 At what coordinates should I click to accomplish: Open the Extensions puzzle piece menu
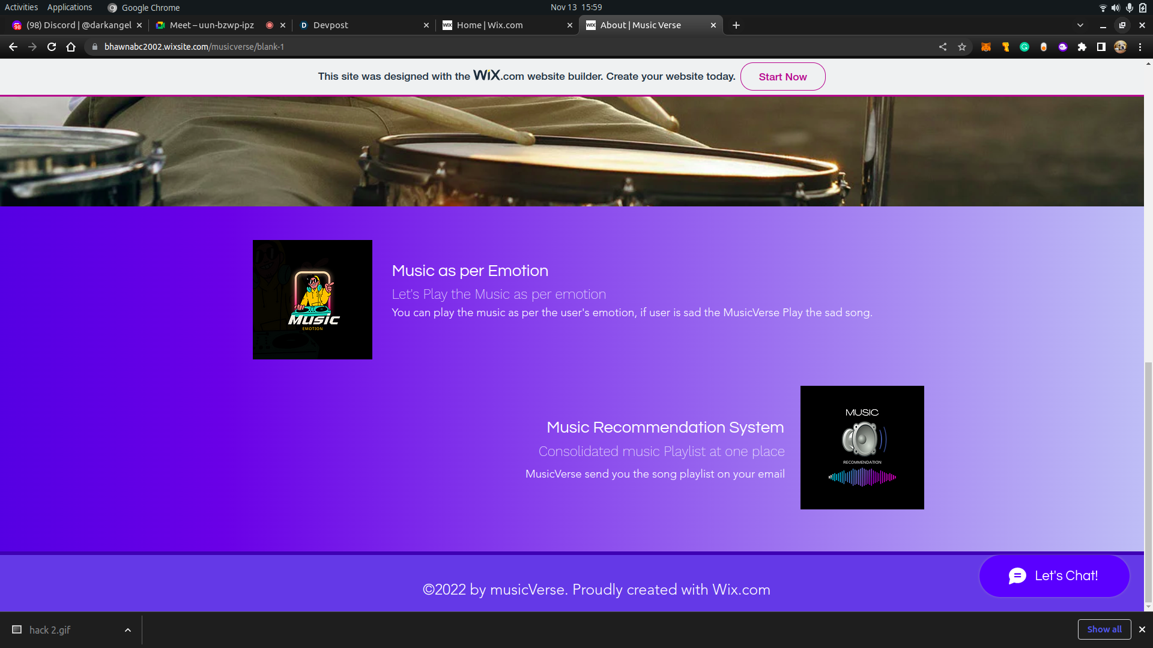point(1082,47)
